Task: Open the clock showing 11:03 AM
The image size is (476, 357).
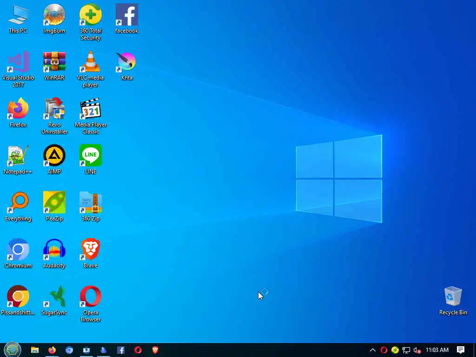Action: point(437,350)
